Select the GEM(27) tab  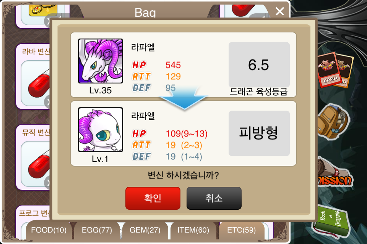tap(145, 230)
